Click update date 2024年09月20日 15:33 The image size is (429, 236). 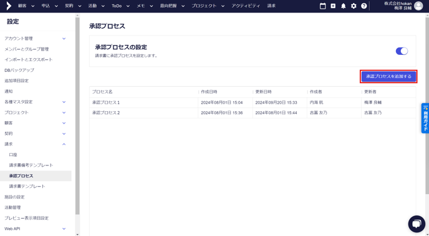[276, 102]
